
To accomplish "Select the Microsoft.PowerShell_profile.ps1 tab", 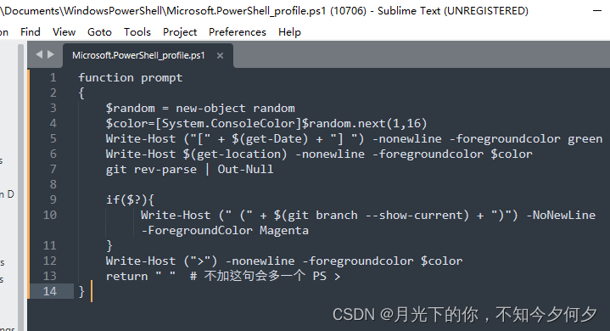I will click(x=138, y=55).
